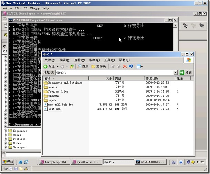Screen dimensions: 210x174
Task: Open the address bar dropdown arrow
Action: click(x=176, y=72)
